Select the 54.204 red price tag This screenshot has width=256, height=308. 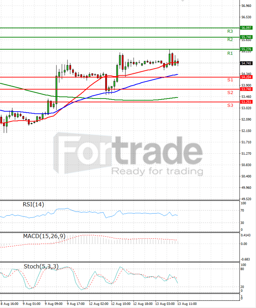click(246, 77)
